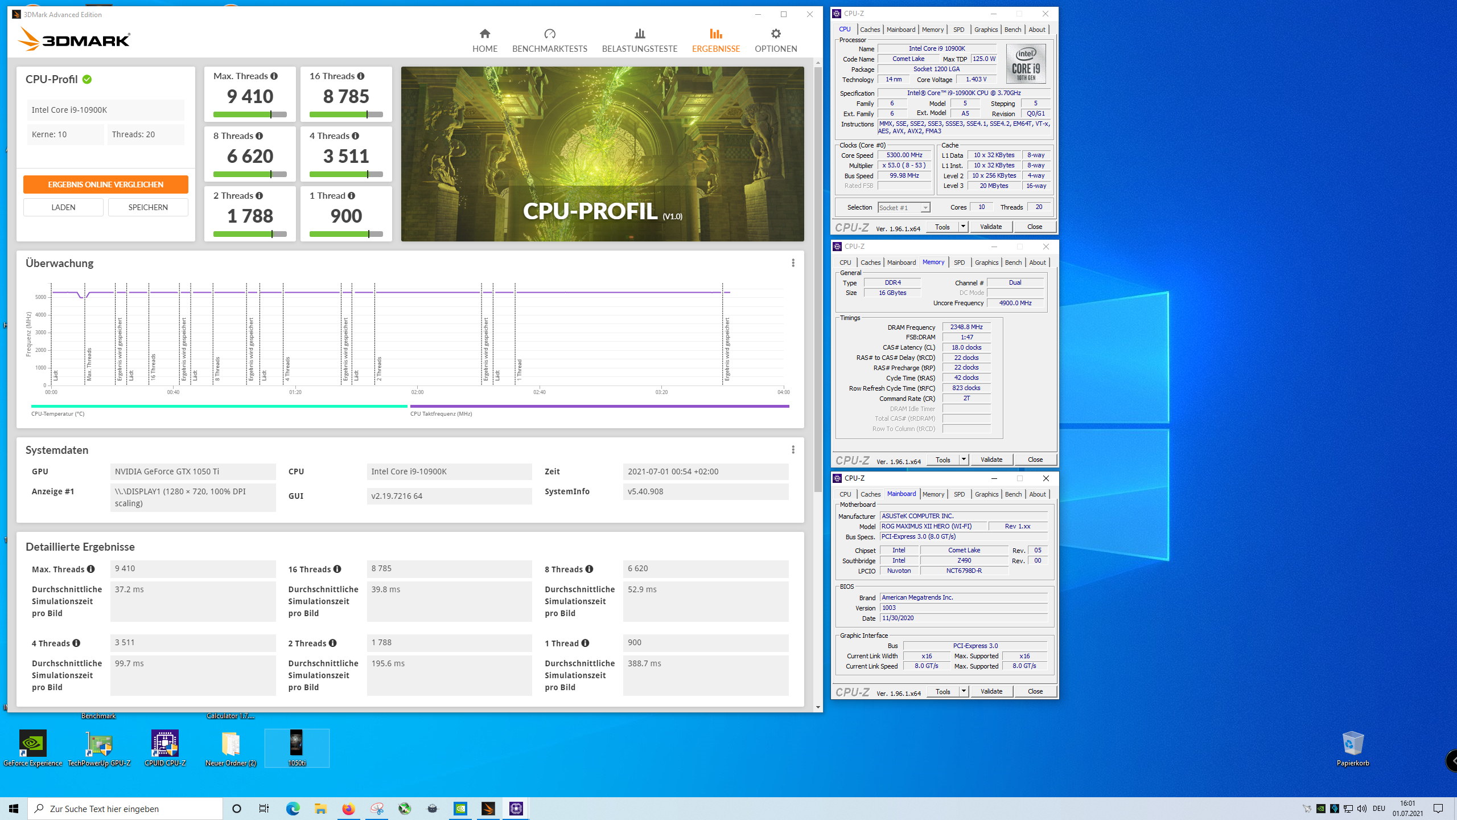Open BELASTUNGSTESTE stress tests section
The image size is (1457, 820).
(x=640, y=41)
